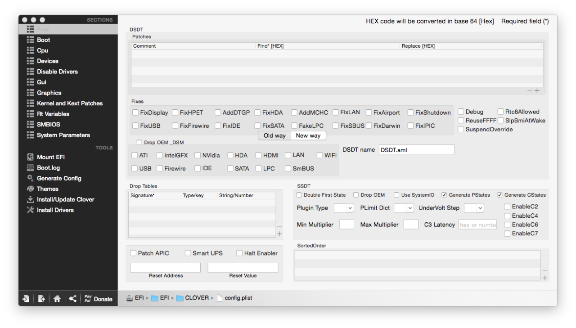576x328 pixels.
Task: Click the PayPal Donate button
Action: pos(98,299)
